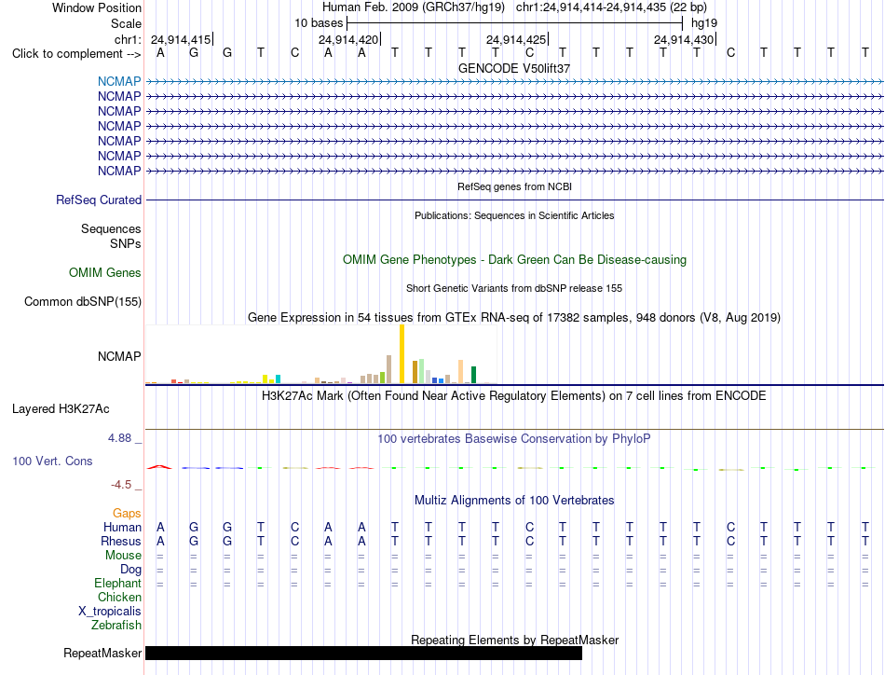
Task: Click the cyan bar in GTEx chart
Action: pos(278,379)
